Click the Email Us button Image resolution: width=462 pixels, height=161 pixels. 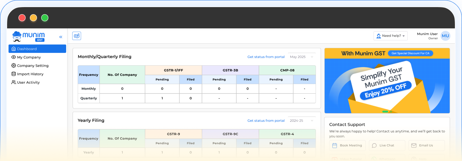426,145
